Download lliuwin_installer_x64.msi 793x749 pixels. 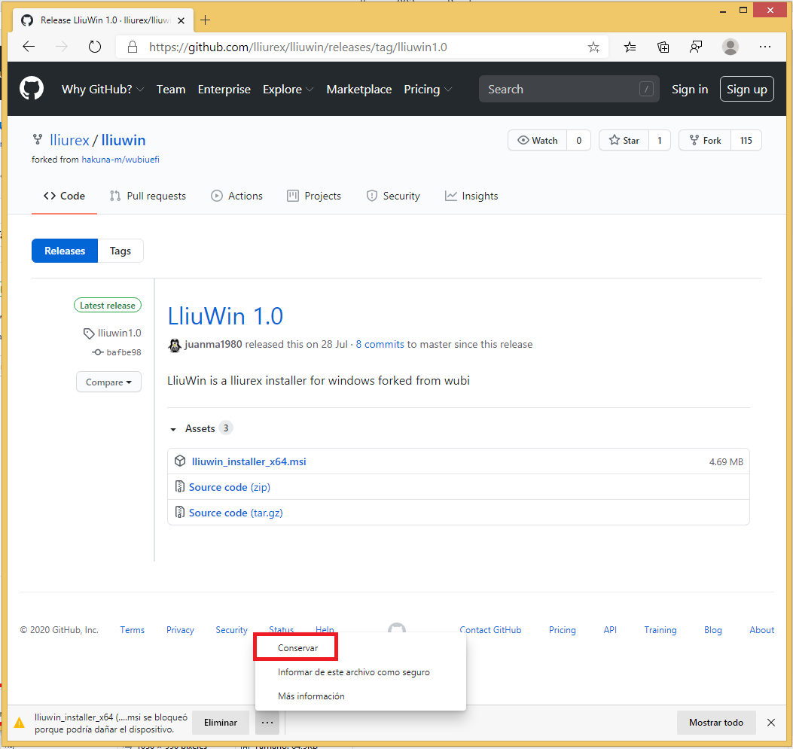(249, 461)
